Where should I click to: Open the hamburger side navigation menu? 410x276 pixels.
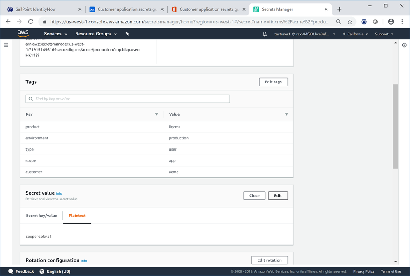pyautogui.click(x=6, y=45)
